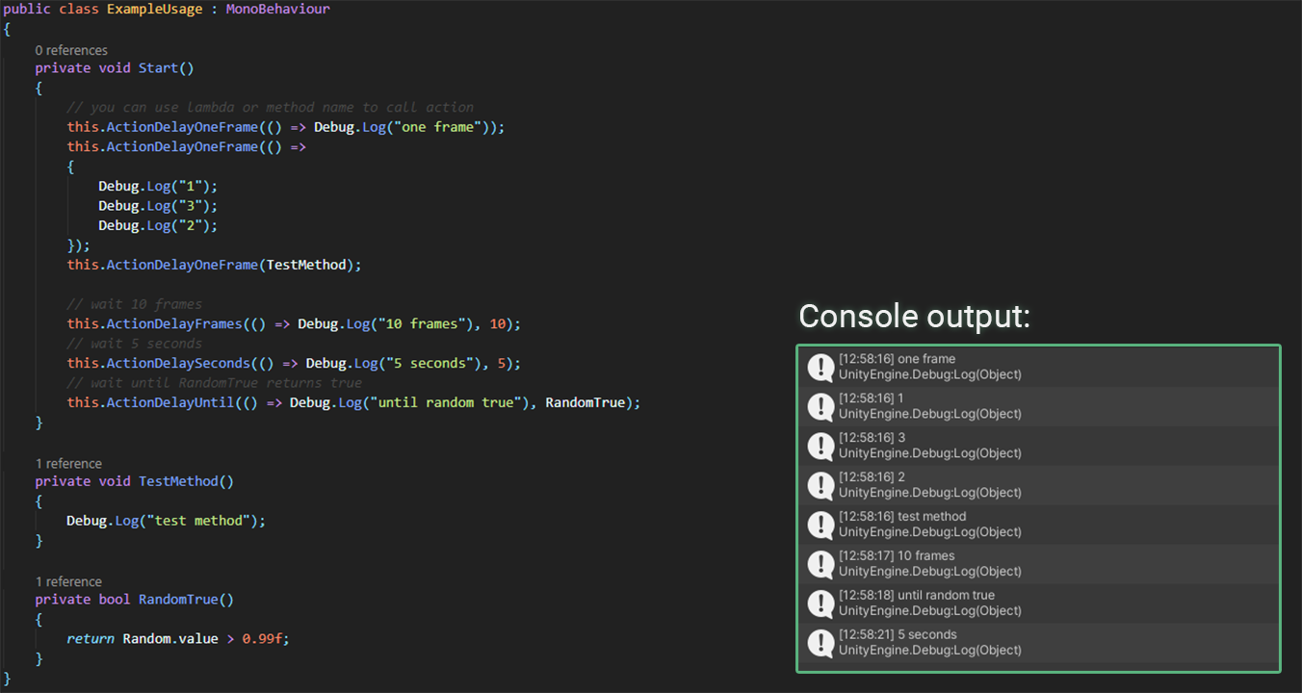
Task: Click the RandomTrue argument in ActionDelayUntil call
Action: point(586,403)
